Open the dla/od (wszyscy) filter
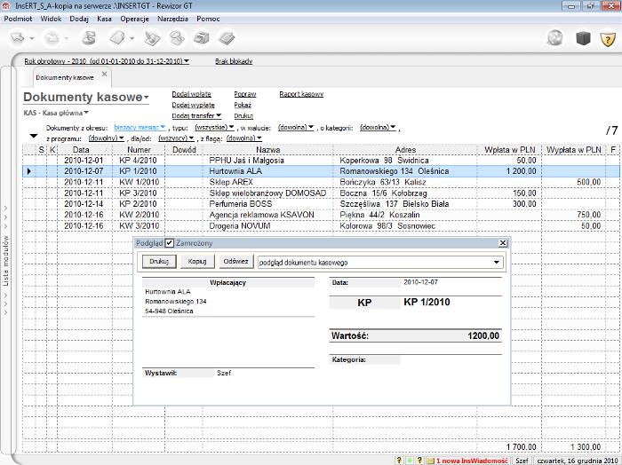The image size is (622, 465). tap(176, 138)
